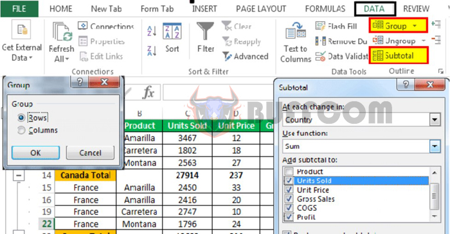Open the Subtotal command
The width and height of the screenshot is (450, 234).
[x=399, y=56]
